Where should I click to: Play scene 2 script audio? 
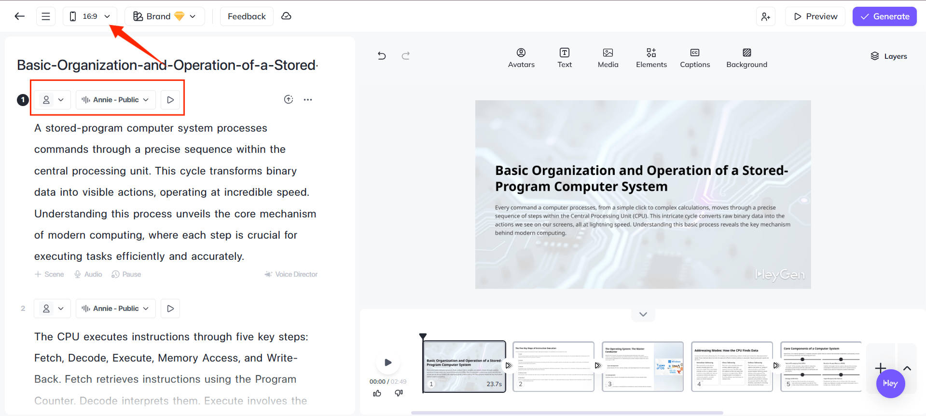[x=170, y=309]
